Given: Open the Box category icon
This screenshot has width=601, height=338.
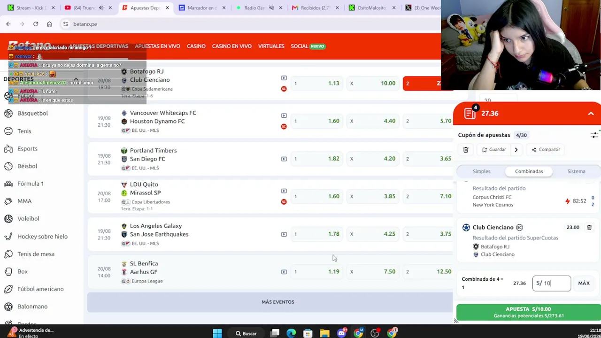Looking at the screenshot, I should 8,272.
